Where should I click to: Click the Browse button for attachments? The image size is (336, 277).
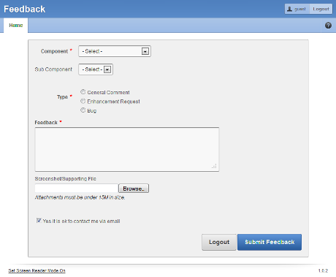point(134,189)
